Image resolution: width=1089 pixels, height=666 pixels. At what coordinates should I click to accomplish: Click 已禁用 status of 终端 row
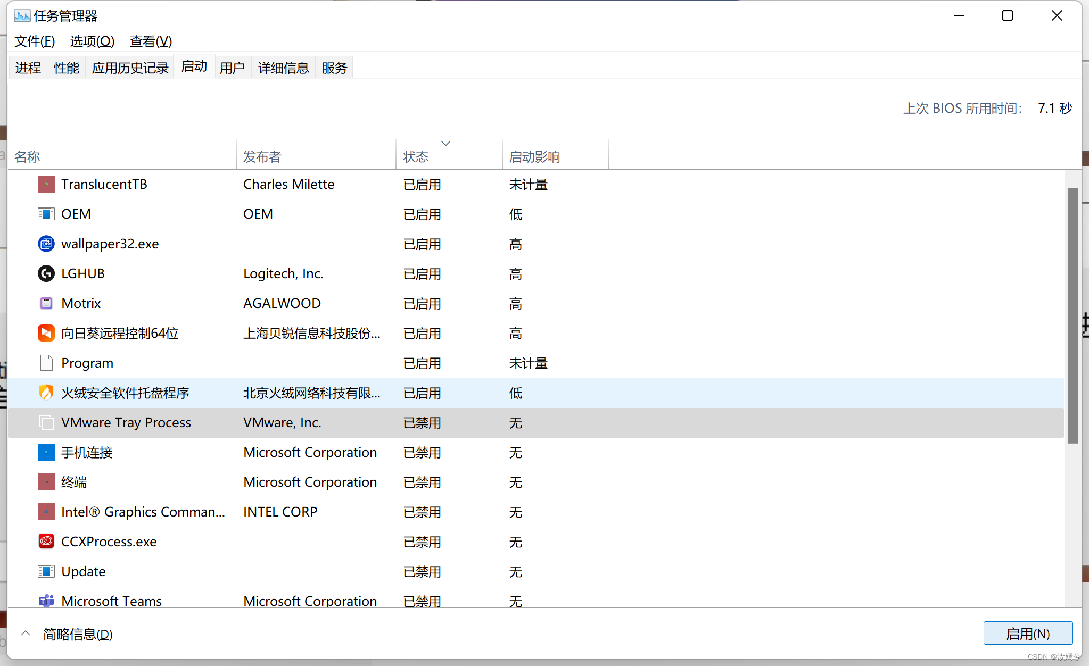[422, 482]
